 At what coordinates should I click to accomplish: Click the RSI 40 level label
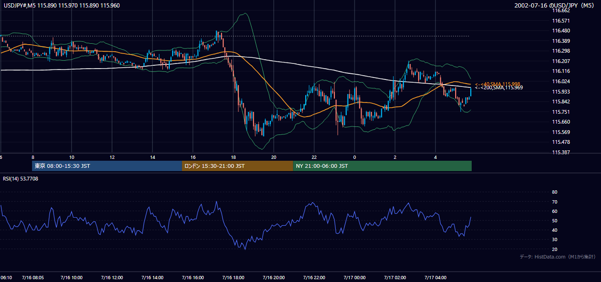click(554, 230)
